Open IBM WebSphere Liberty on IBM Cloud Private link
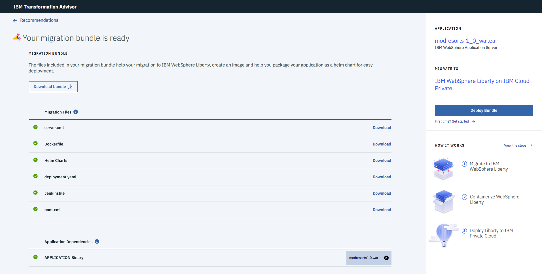 (482, 85)
